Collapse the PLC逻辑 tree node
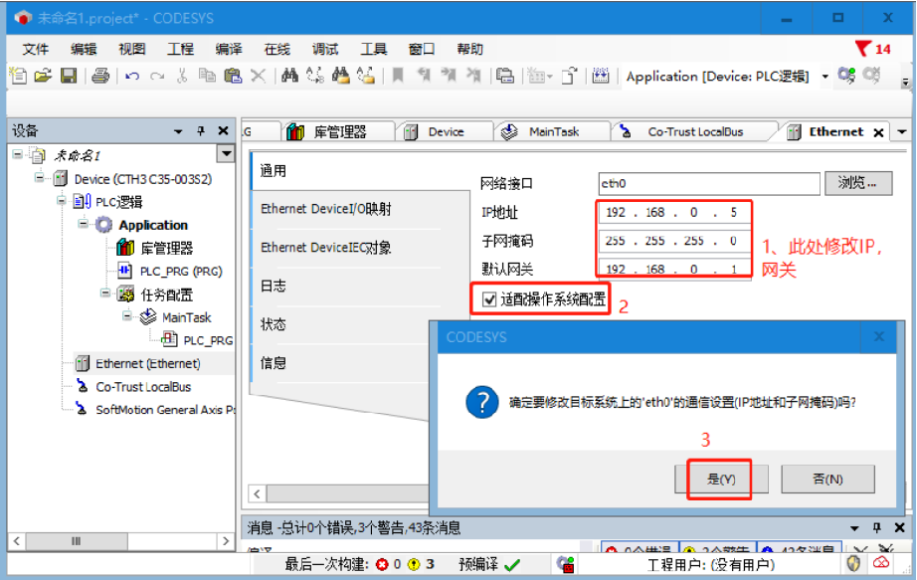 pyautogui.click(x=61, y=201)
